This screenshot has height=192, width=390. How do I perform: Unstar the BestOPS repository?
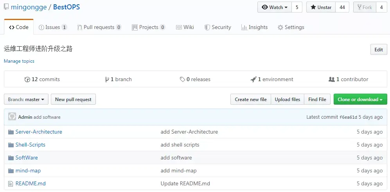tap(321, 7)
